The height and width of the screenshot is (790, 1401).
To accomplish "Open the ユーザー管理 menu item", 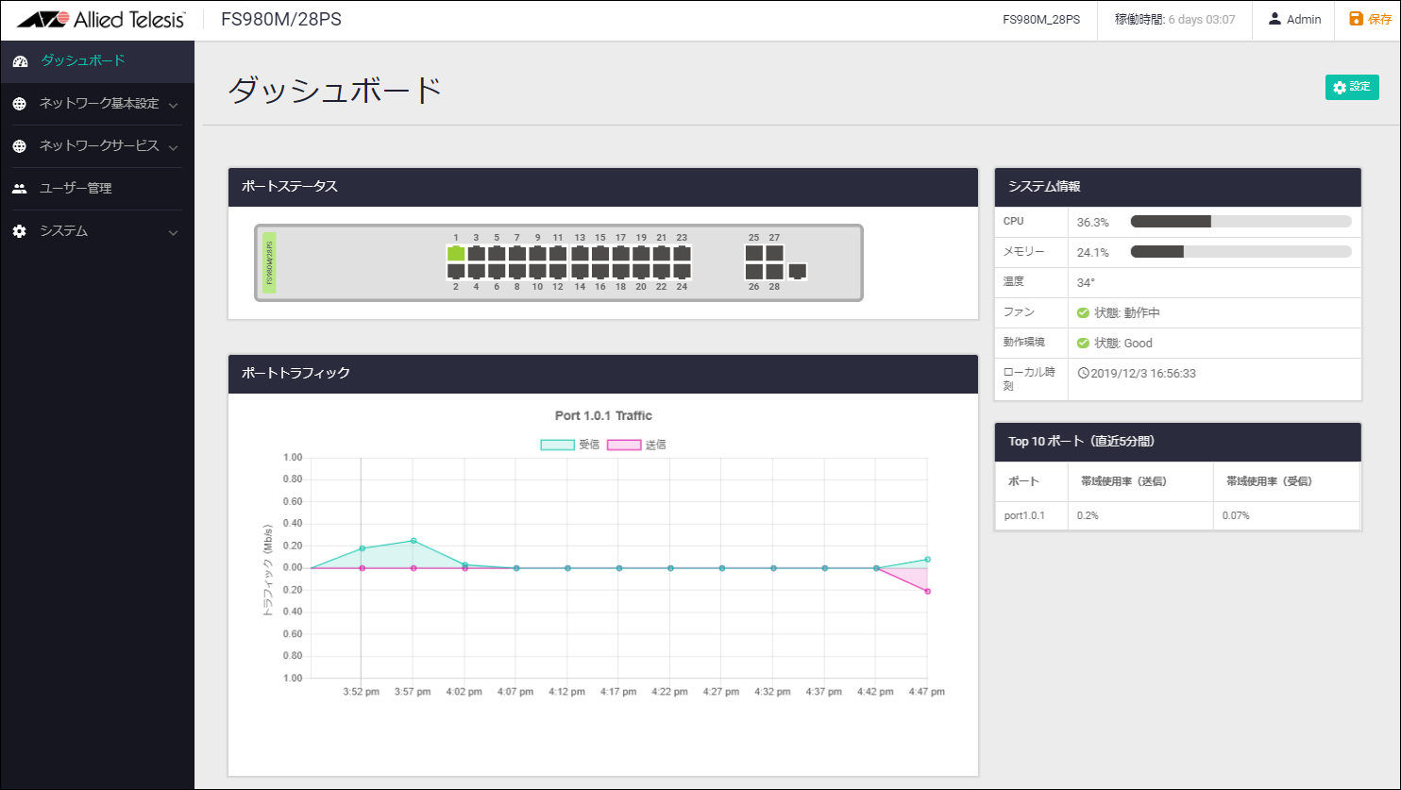I will click(x=76, y=189).
